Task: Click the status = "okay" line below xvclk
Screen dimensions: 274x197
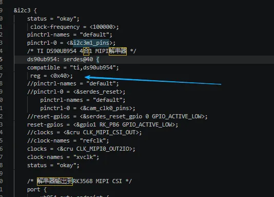Action: pyautogui.click(x=53, y=165)
